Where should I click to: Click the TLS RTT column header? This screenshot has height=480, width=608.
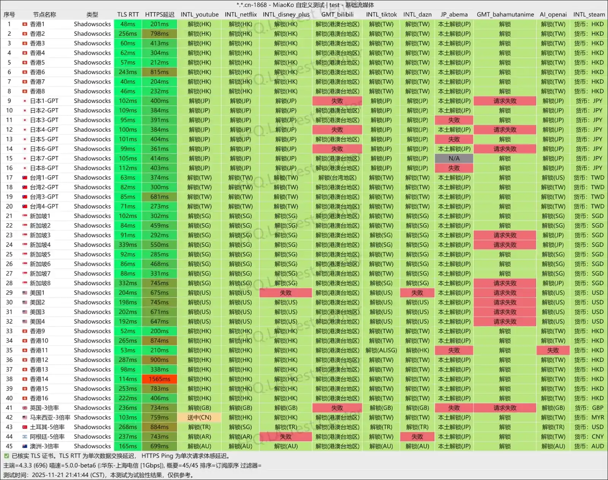tap(128, 14)
